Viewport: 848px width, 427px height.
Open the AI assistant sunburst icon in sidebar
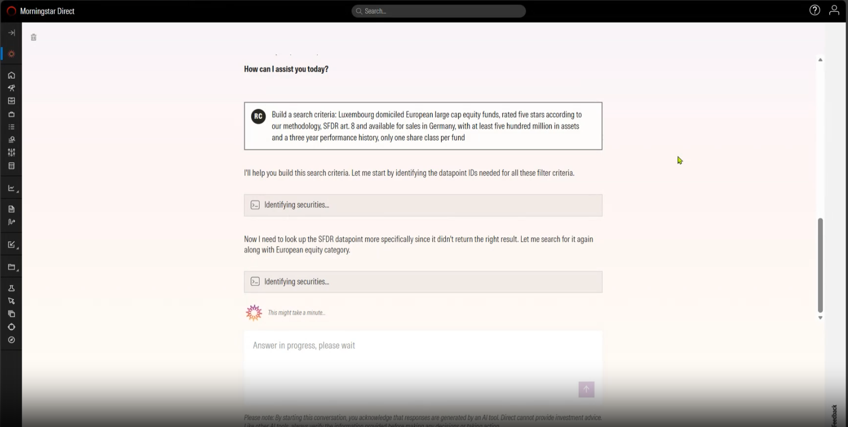coord(11,54)
